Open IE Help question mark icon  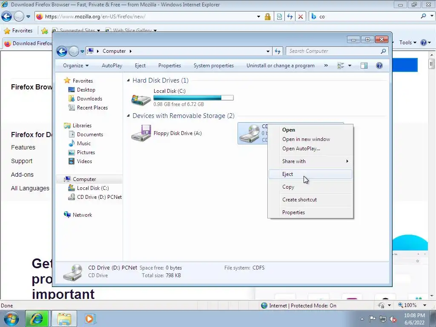pos(424,43)
